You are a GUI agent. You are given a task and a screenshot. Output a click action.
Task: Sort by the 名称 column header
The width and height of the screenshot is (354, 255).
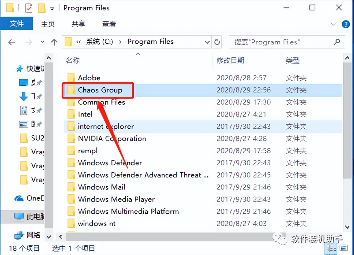(73, 60)
